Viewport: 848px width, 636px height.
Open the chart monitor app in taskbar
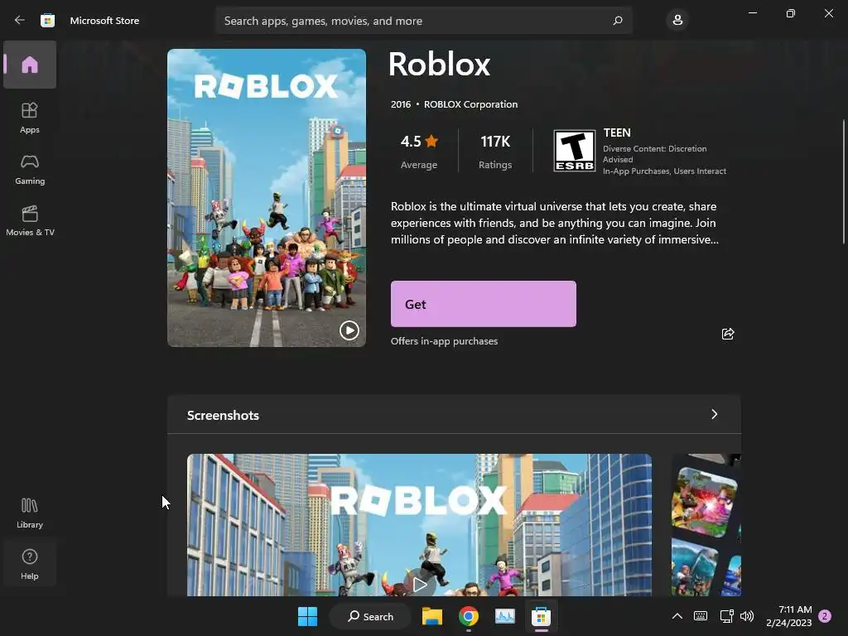click(505, 616)
